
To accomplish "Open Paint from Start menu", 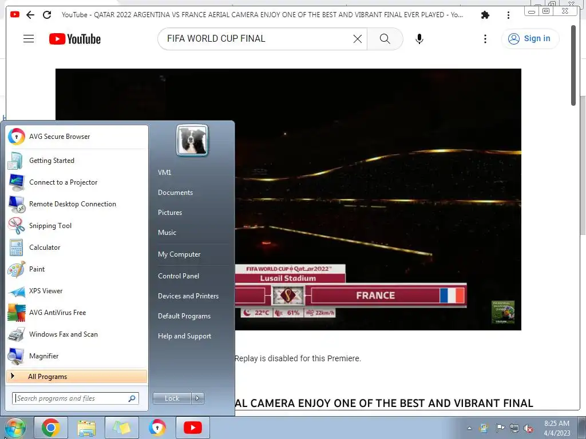I will 77,269.
